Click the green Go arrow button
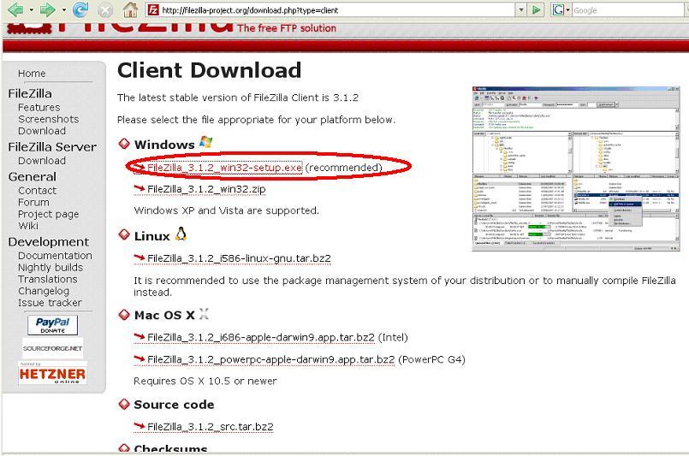 (536, 9)
